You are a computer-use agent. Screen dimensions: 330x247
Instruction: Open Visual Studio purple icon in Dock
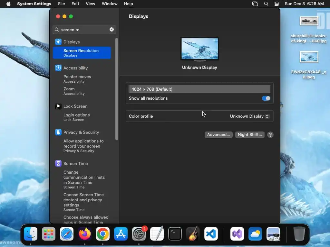[237, 234]
